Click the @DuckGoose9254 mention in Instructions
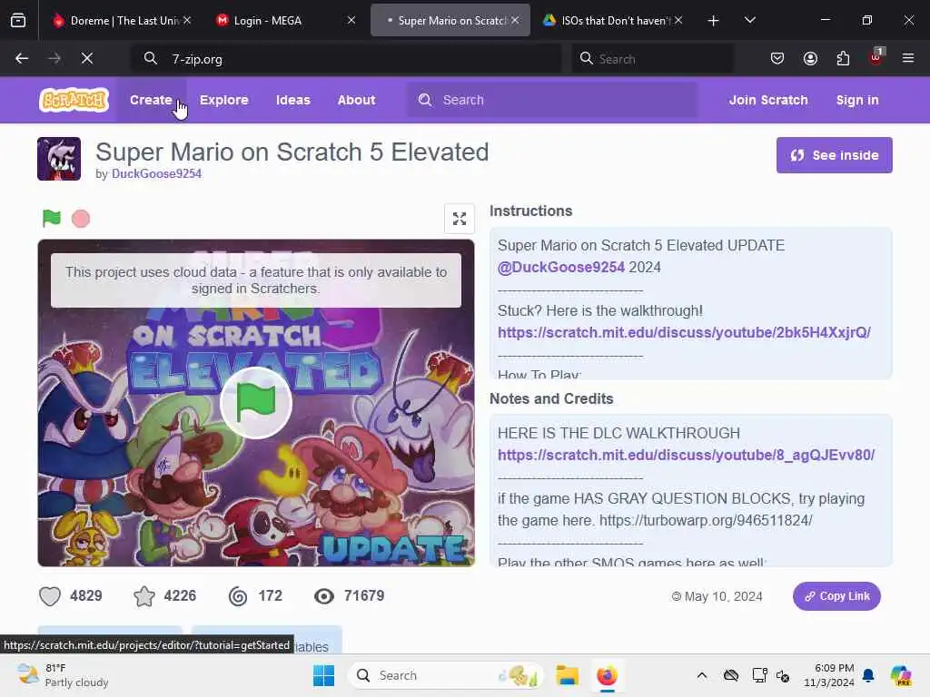 coord(560,268)
